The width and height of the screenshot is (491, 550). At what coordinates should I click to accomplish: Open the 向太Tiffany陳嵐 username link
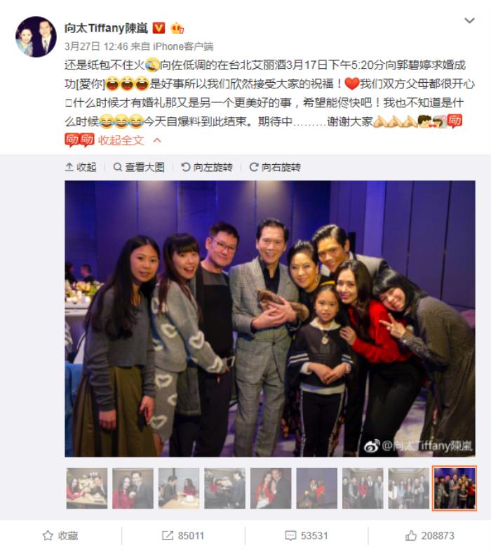[107, 28]
